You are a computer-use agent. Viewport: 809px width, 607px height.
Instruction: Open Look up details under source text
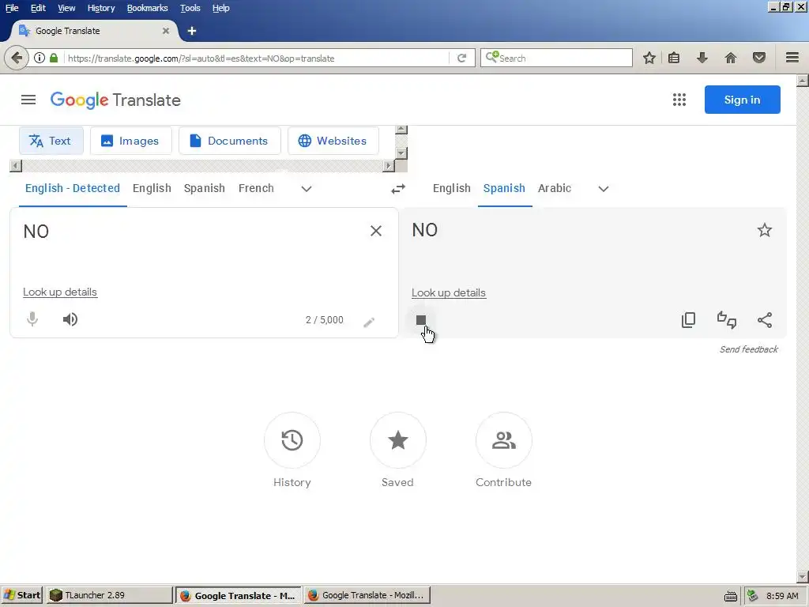point(60,292)
